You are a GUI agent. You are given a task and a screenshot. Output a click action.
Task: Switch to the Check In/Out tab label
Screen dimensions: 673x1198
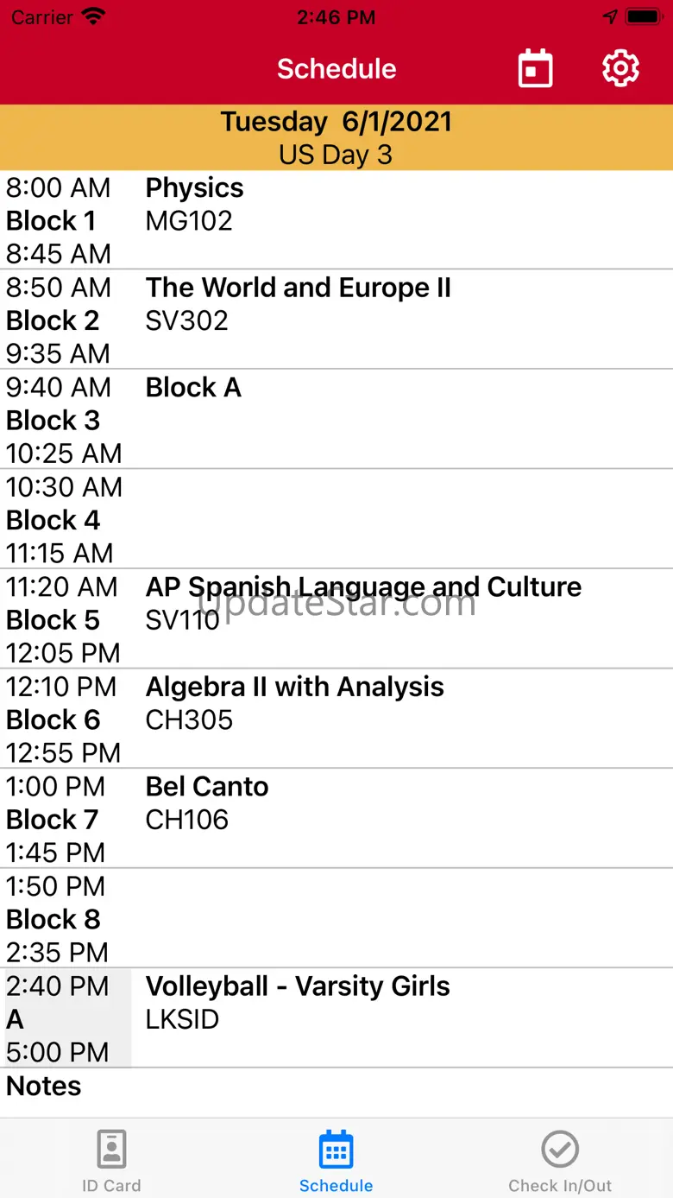click(560, 1186)
